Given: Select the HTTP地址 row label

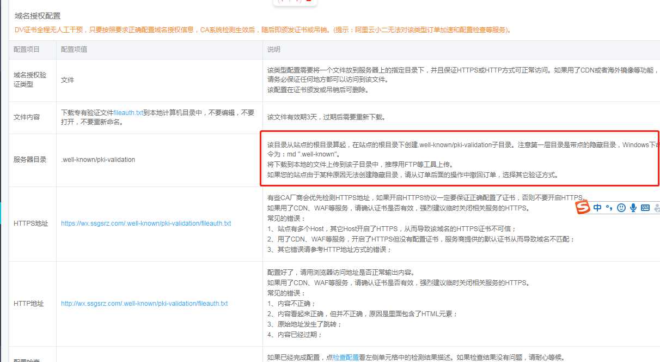Looking at the screenshot, I should click(x=28, y=304).
